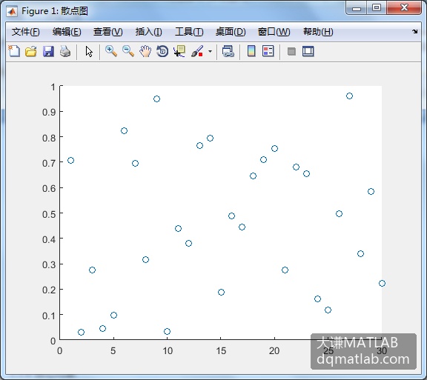Open file with the folder icon
Screen dimensions: 427x380
click(x=31, y=51)
